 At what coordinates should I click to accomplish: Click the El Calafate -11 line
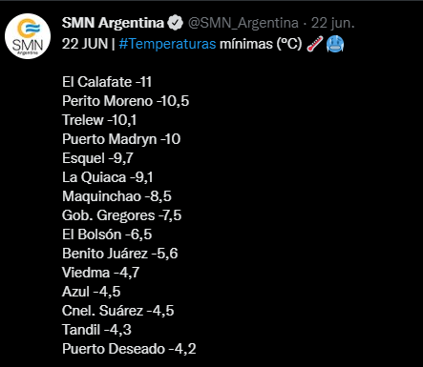coord(107,82)
